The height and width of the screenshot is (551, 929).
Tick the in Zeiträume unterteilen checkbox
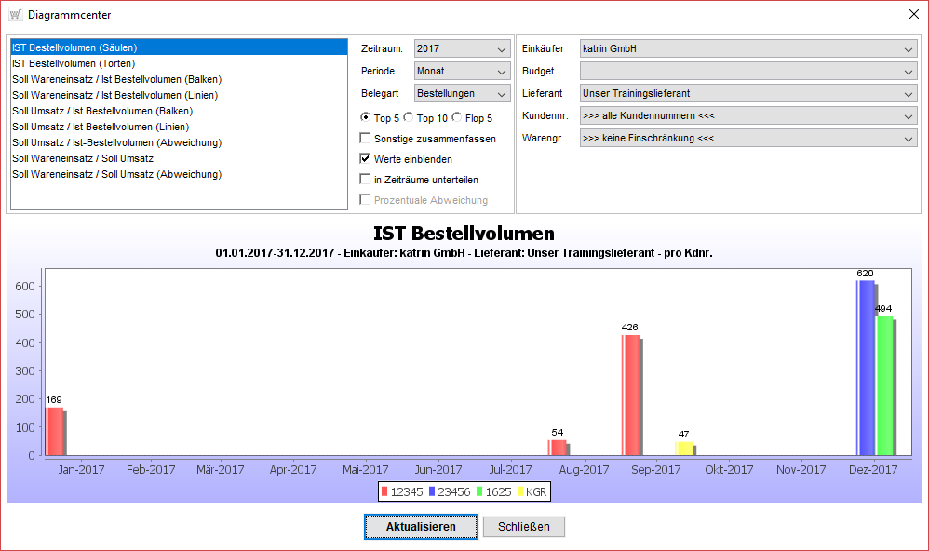tap(366, 180)
